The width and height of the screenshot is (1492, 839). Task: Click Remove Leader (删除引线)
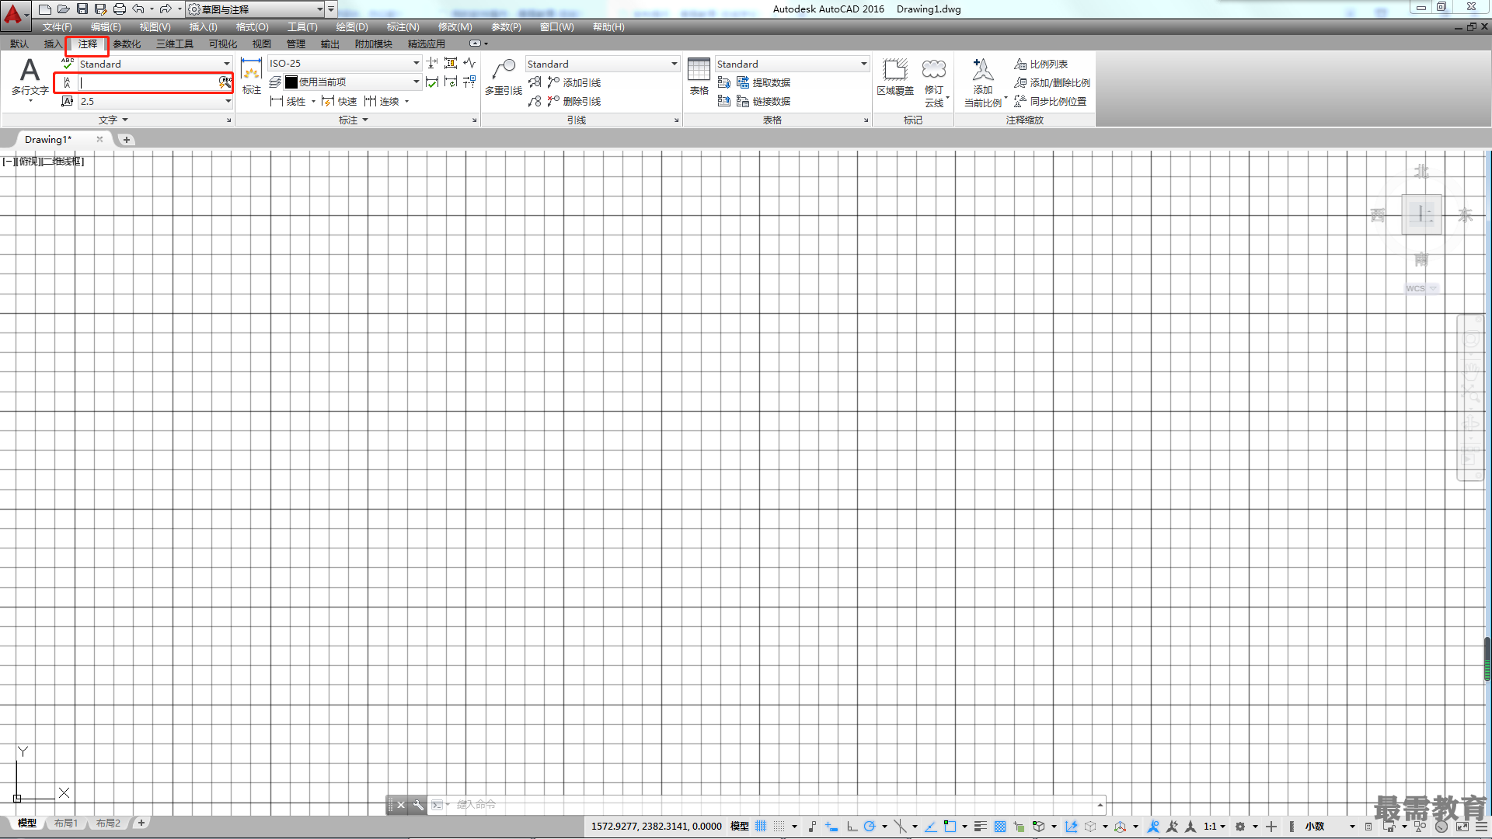(x=574, y=101)
